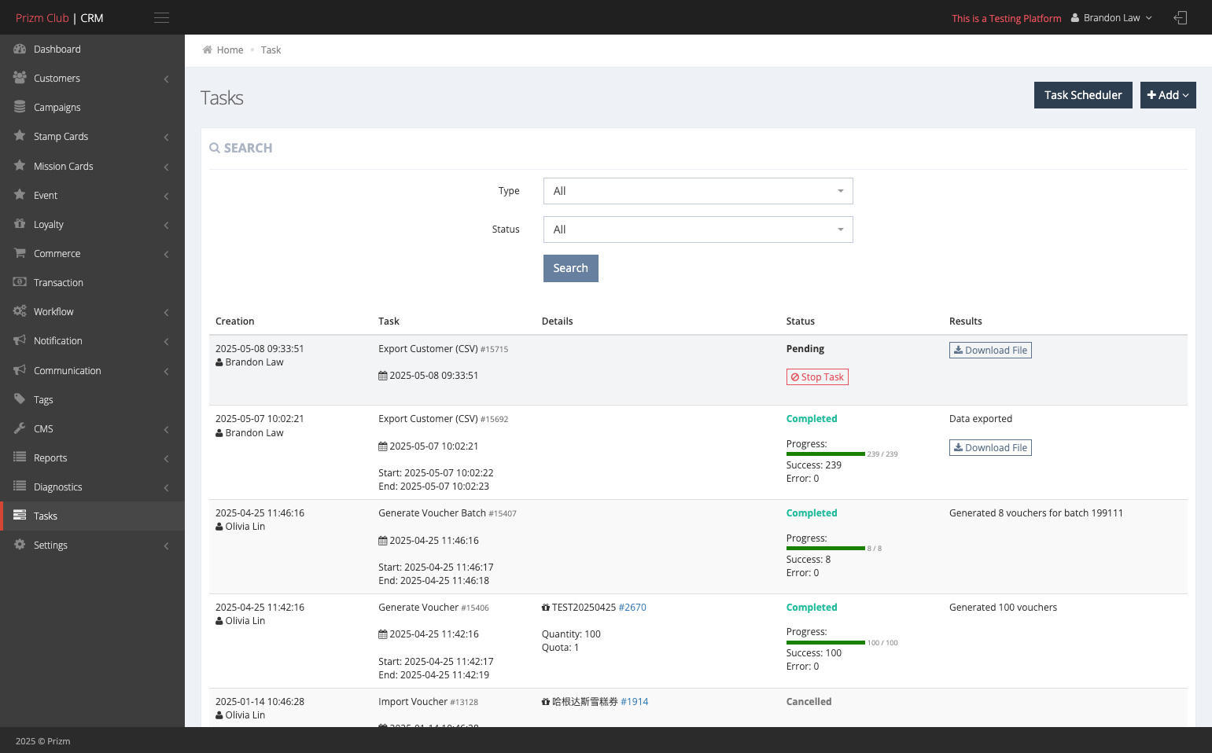Stop the pending Export Customer task
This screenshot has width=1212, height=753.
(817, 377)
